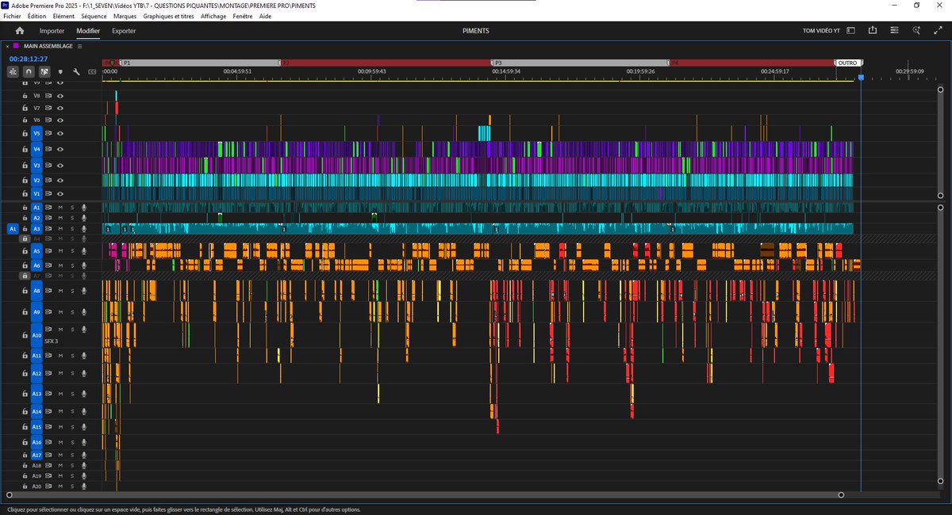Viewport: 952px width, 515px height.
Task: Toggle linked selection icon in timeline
Action: coord(44,71)
